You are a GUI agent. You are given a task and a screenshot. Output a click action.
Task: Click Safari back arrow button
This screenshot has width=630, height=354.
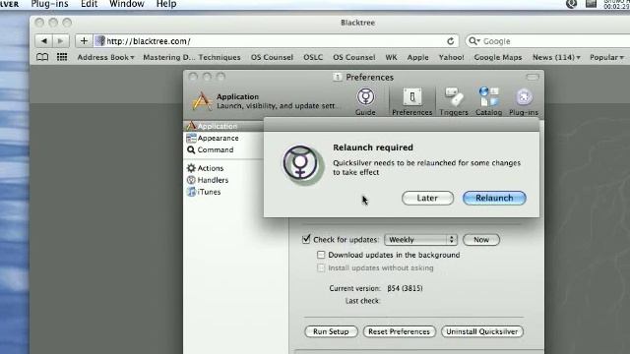tap(43, 41)
